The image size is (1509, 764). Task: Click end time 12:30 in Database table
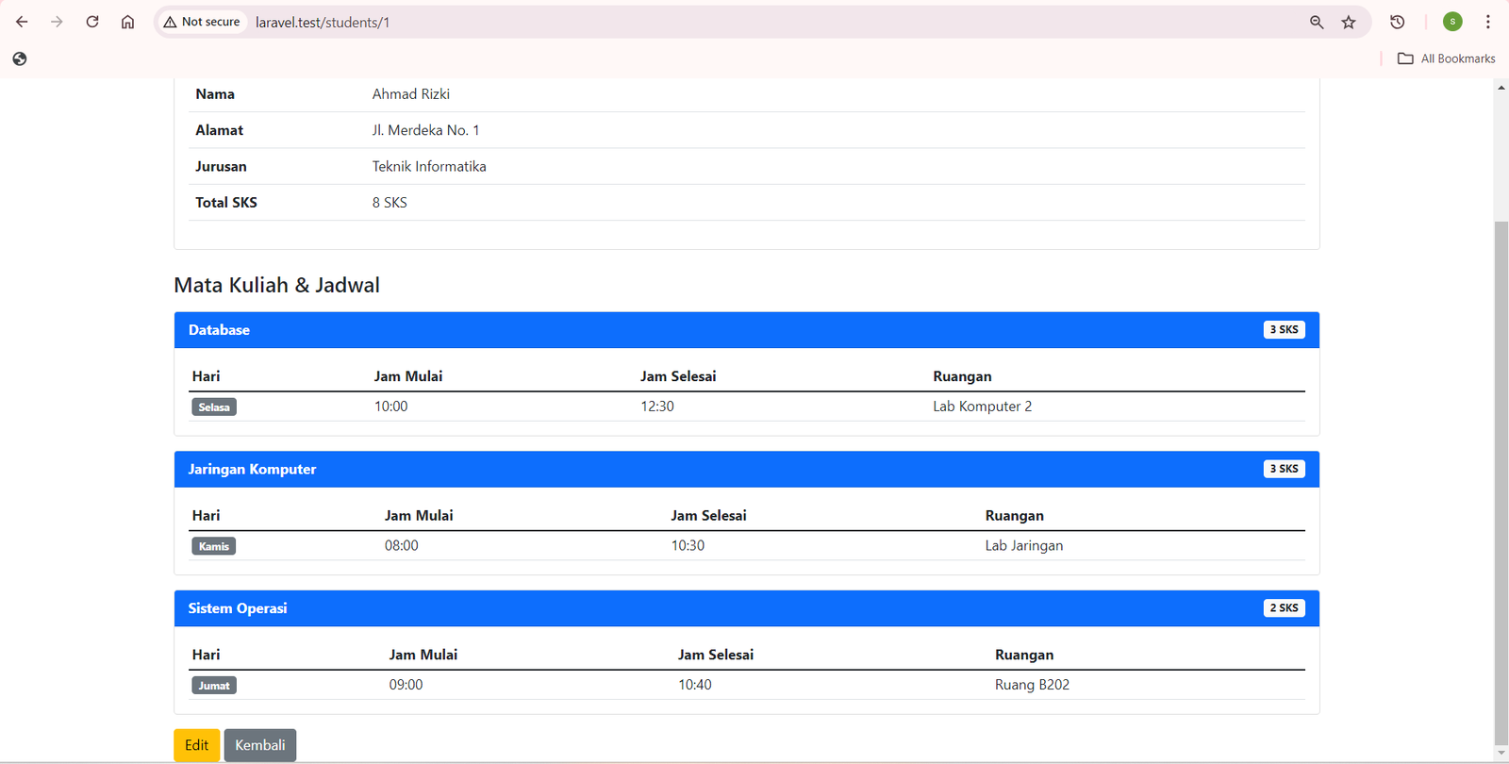(x=657, y=407)
